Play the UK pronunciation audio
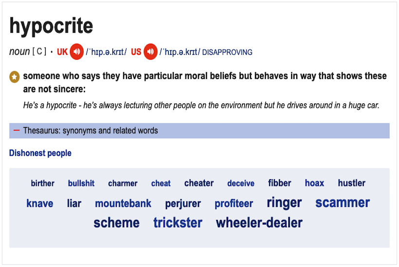 [76, 51]
